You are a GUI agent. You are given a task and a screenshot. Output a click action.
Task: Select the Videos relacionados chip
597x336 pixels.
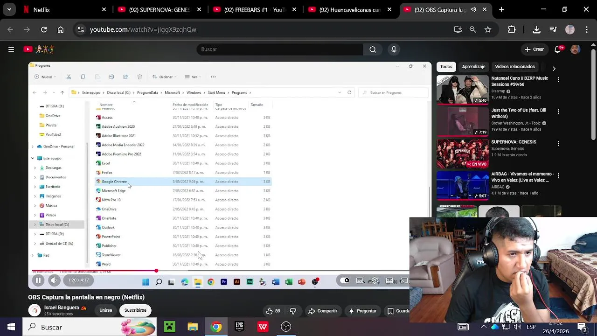(515, 67)
